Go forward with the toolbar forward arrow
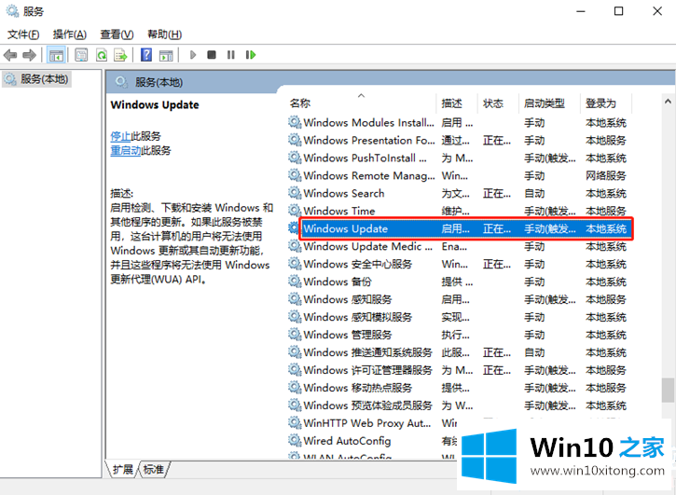 [x=29, y=55]
